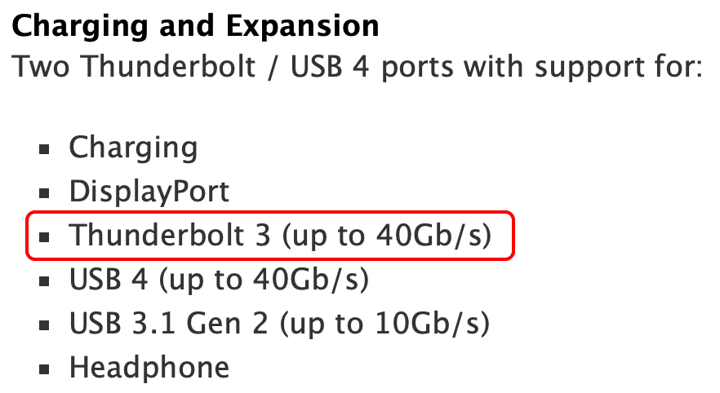Click the bullet beside USB 3.1 Gen 2

(44, 325)
